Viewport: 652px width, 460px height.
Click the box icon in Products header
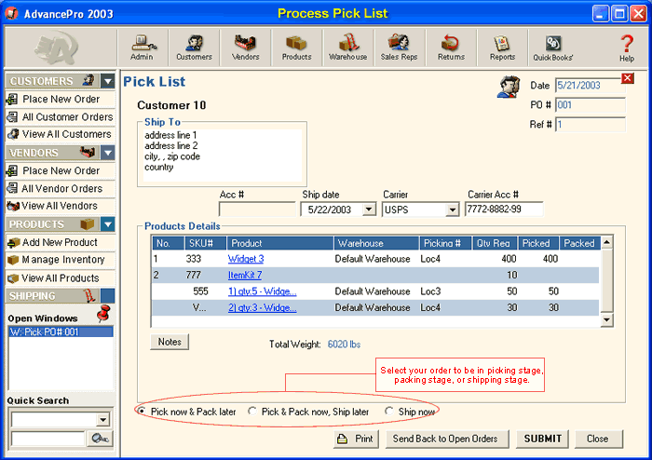(x=88, y=224)
